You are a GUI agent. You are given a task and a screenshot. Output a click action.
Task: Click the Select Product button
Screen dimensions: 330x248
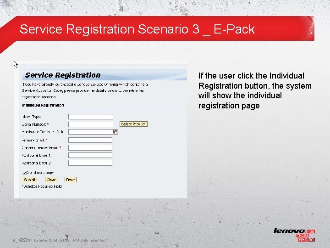pos(133,124)
